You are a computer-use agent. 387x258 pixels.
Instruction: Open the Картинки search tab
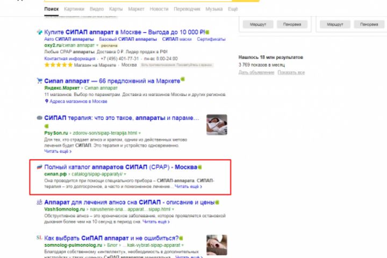pos(74,9)
